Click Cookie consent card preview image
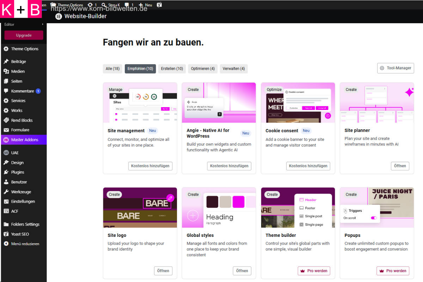The width and height of the screenshot is (423, 282). pos(298,103)
